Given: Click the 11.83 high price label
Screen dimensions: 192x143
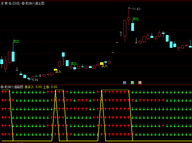Looking at the screenshot, I should pos(136,9).
